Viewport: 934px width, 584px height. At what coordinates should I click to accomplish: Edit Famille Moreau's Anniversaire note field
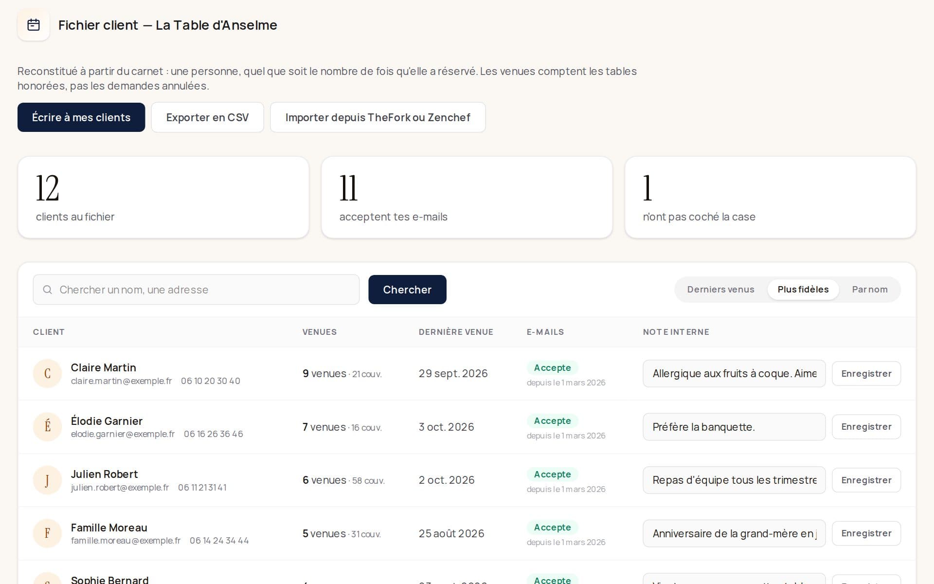point(734,533)
